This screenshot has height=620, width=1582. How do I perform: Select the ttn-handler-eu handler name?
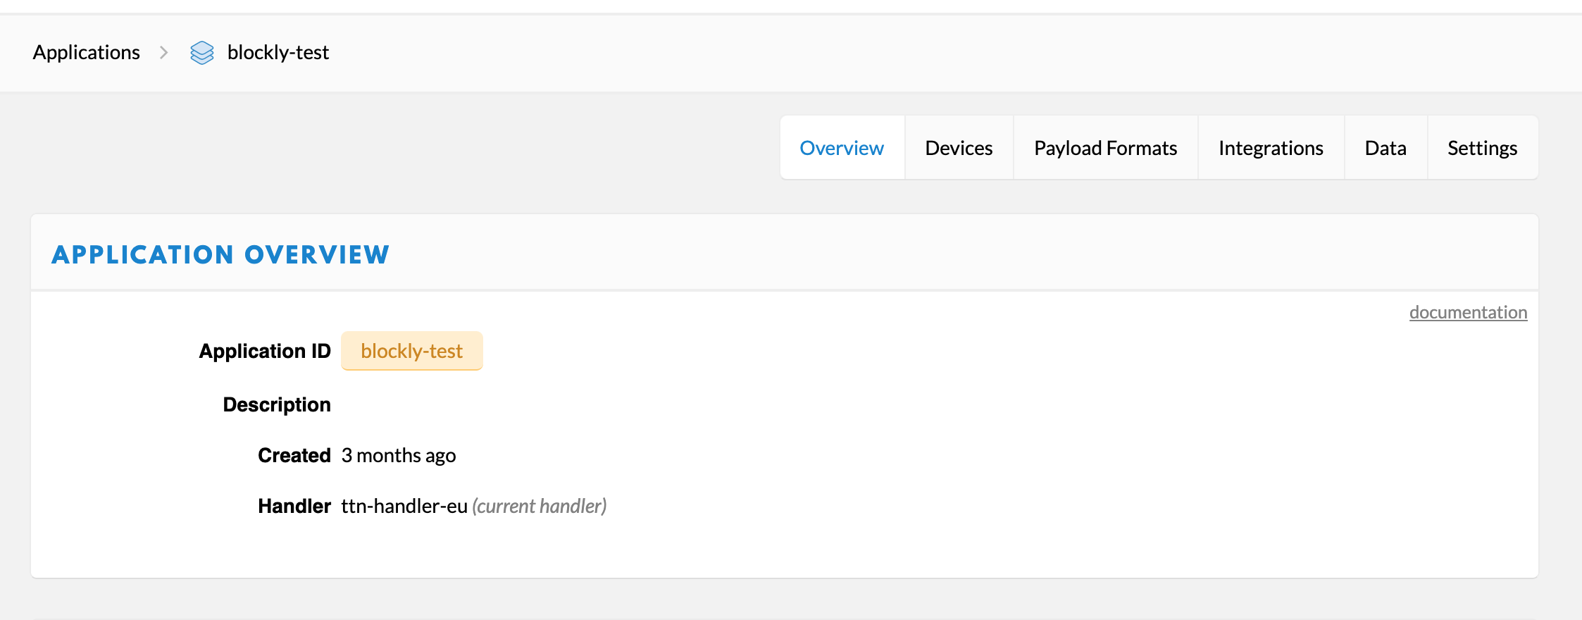(x=404, y=506)
